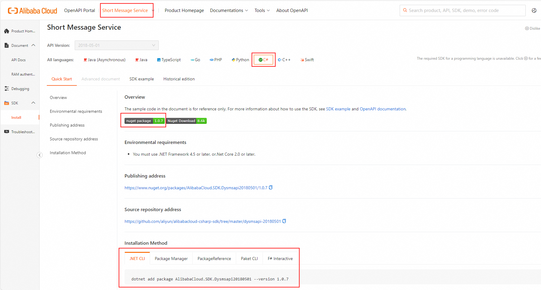Switch to the Advanced document tab
Screen dimensions: 541x290
[101, 79]
